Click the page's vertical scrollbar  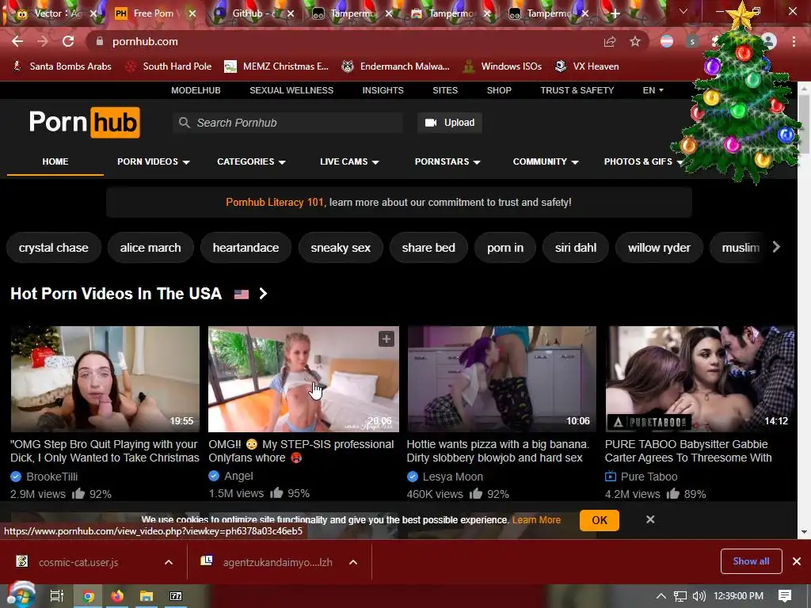[805, 124]
